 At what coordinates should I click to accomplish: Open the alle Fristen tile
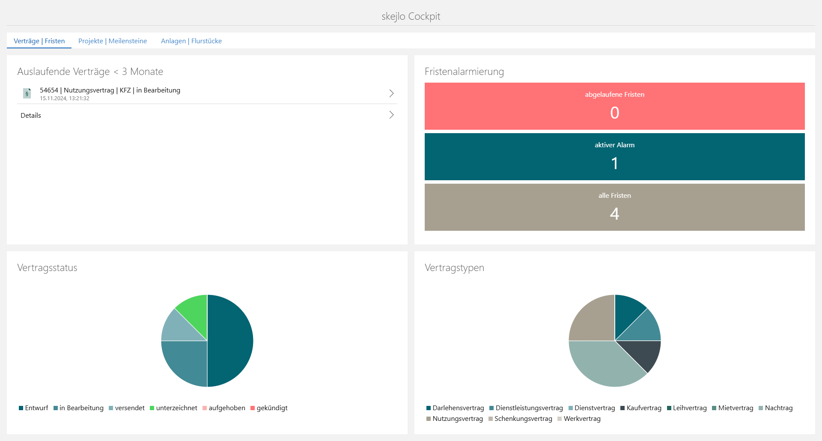[x=614, y=207]
